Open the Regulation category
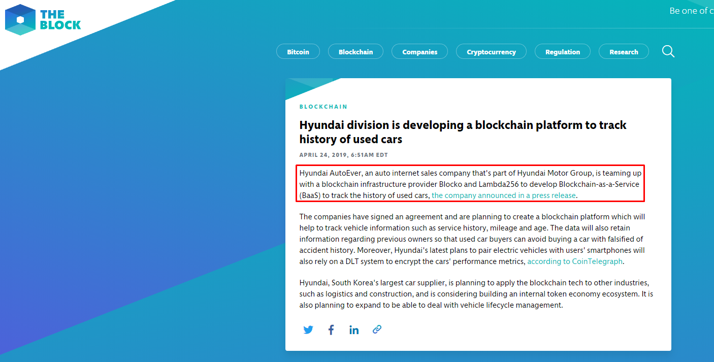Viewport: 714px width, 362px height. [x=563, y=52]
